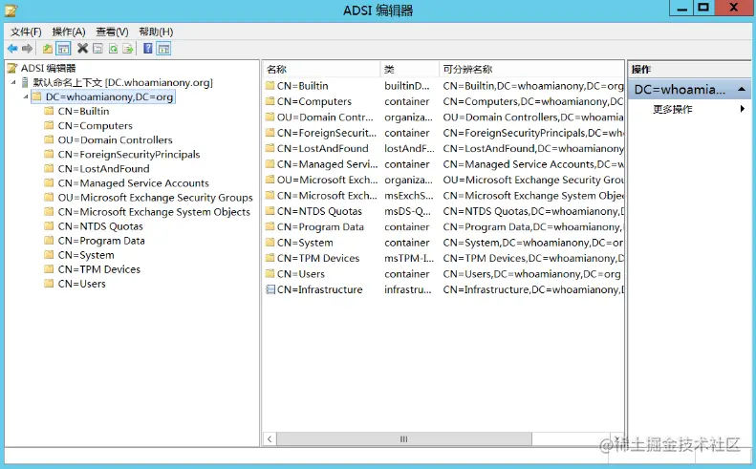Click the Properties toolbar icon

[x=97, y=48]
